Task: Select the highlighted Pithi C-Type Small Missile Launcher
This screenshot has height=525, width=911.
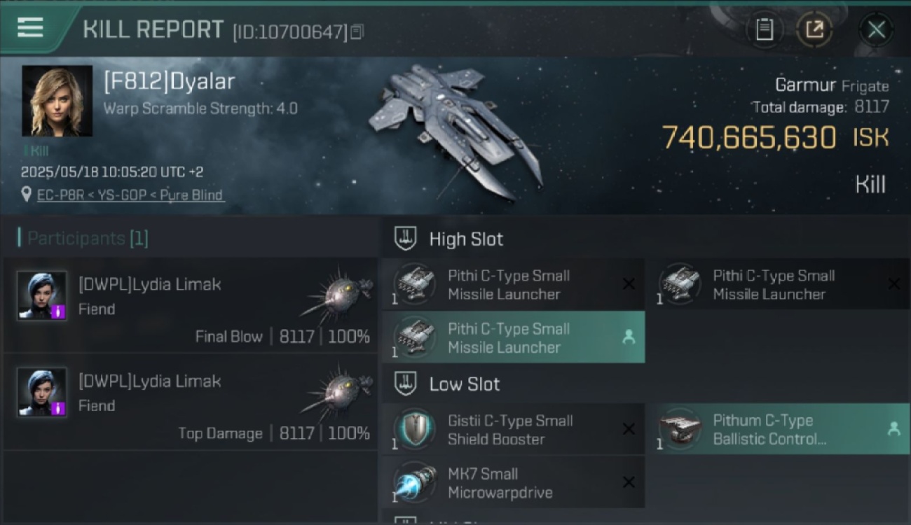Action: click(513, 337)
